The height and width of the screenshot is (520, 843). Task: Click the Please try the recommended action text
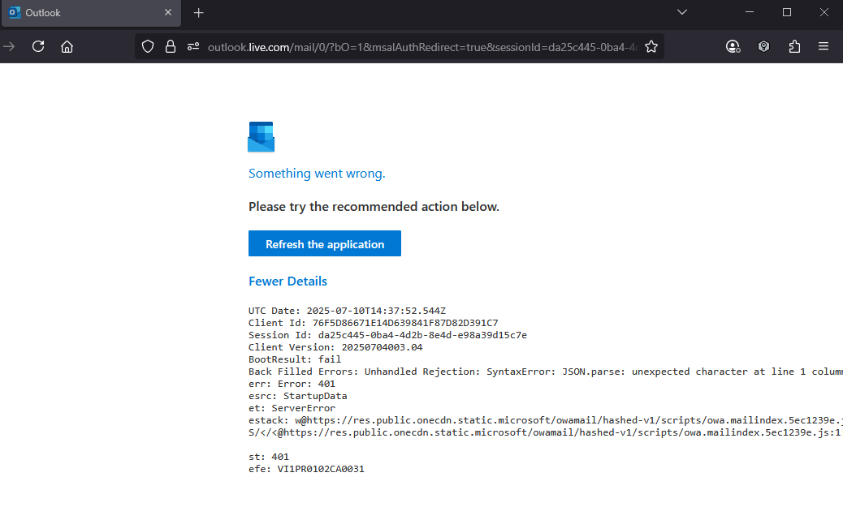pyautogui.click(x=374, y=207)
